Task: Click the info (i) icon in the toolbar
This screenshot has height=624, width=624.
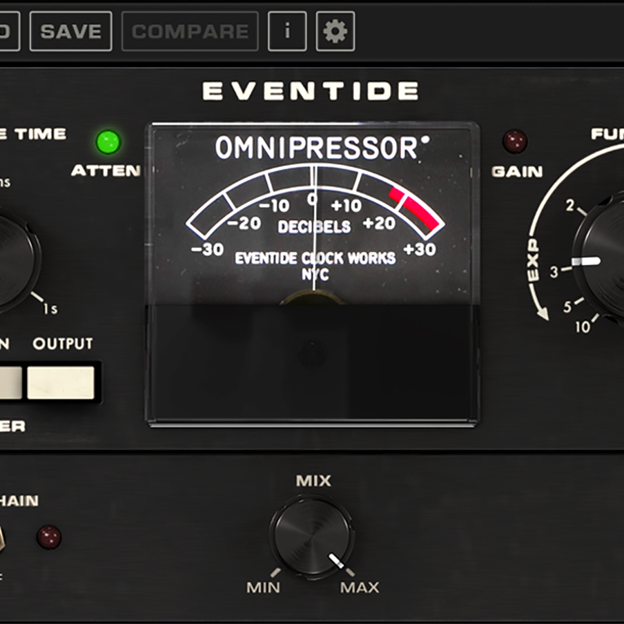Action: click(288, 31)
